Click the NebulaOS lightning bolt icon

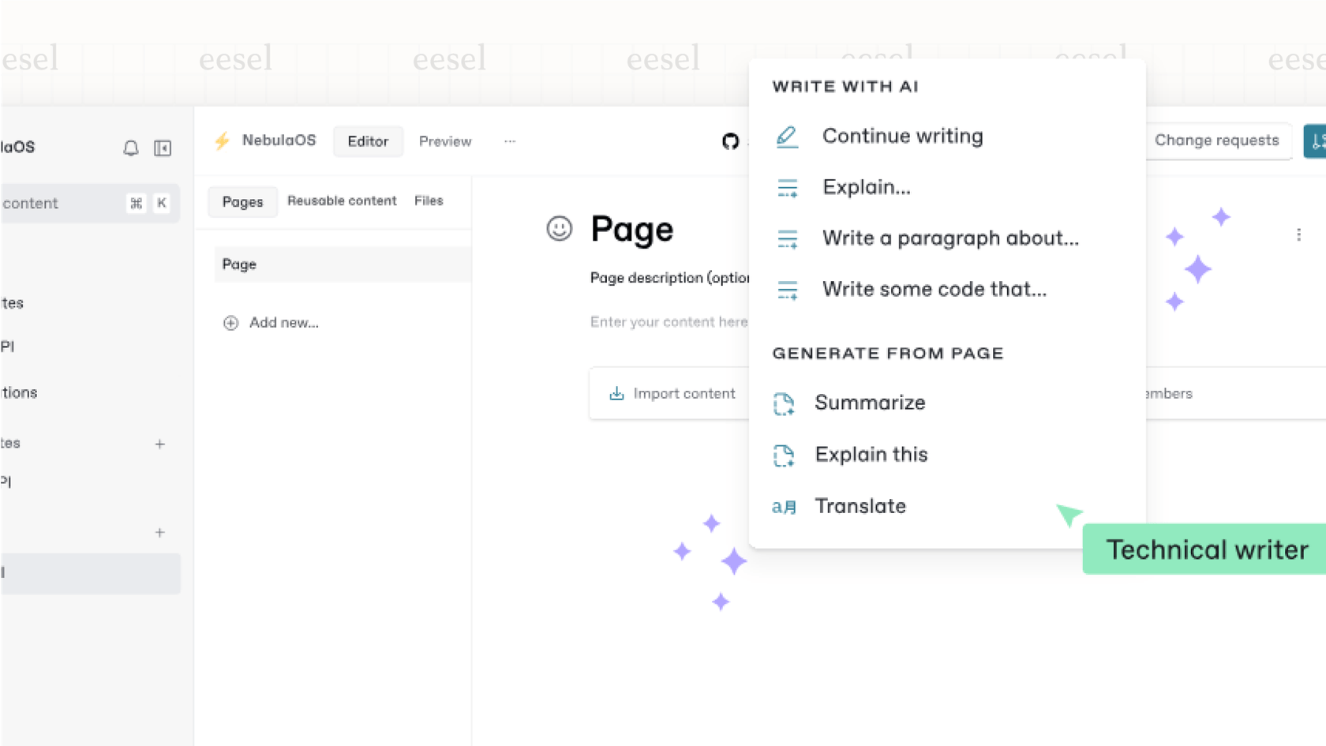(221, 141)
